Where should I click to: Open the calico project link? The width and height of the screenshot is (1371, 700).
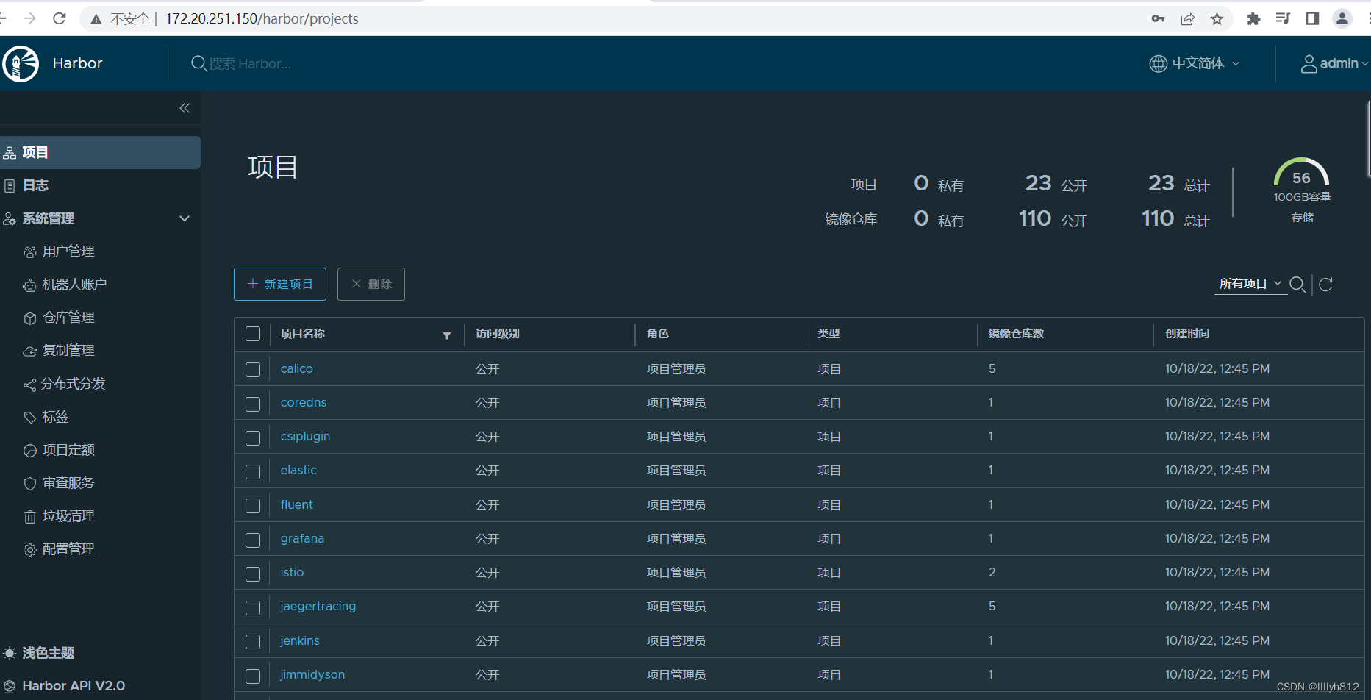click(x=296, y=368)
